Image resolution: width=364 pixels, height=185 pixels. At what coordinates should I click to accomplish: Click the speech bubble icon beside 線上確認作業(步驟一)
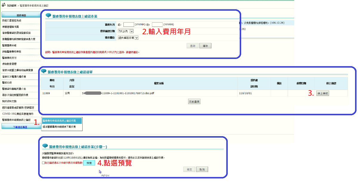(x=45, y=146)
